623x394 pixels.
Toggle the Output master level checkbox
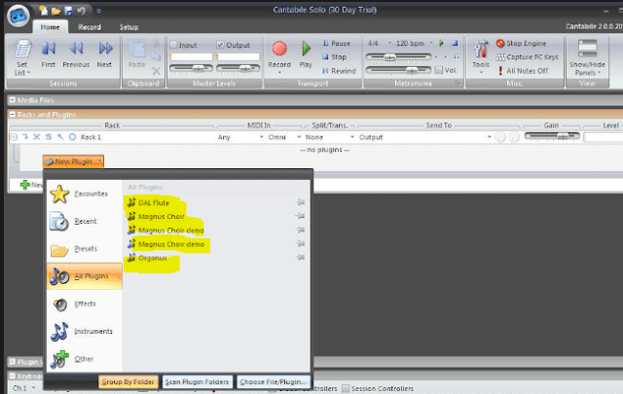click(x=221, y=45)
